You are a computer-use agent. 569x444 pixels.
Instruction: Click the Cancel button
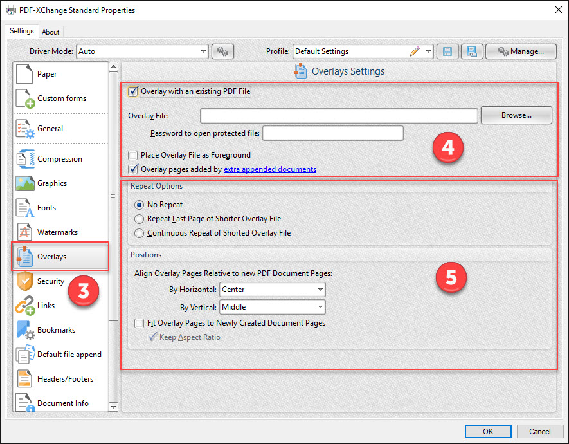tap(539, 432)
